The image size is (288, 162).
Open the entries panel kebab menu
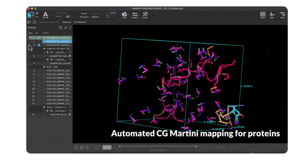[x=70, y=28]
